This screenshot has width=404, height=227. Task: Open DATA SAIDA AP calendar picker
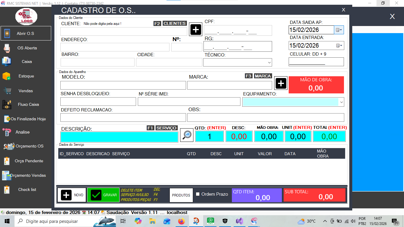339,30
